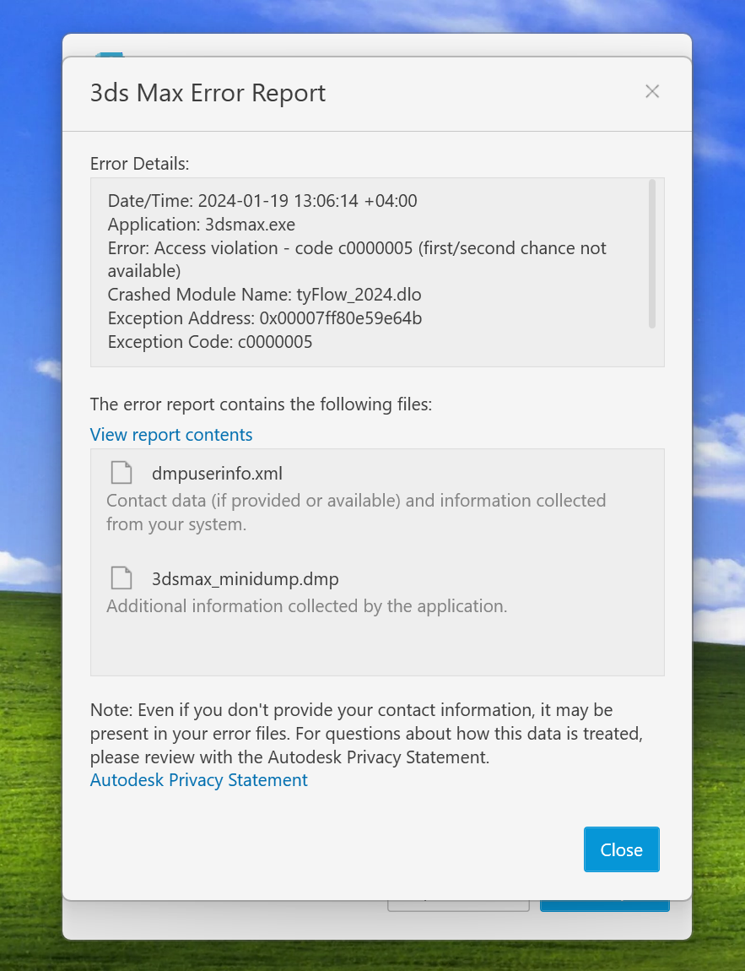Click the Error Details scrollbar thumb
Screen dimensions: 745x971
click(651, 253)
